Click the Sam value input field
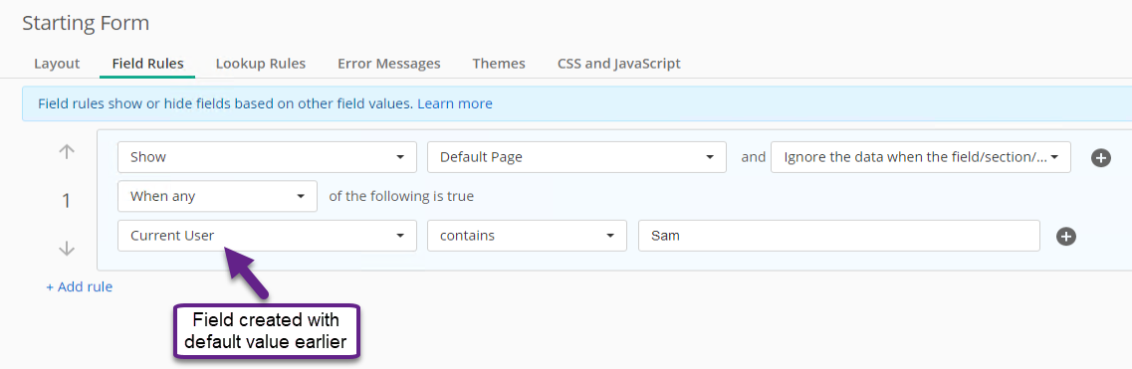Screen dimensions: 1132x369 pyautogui.click(x=839, y=236)
